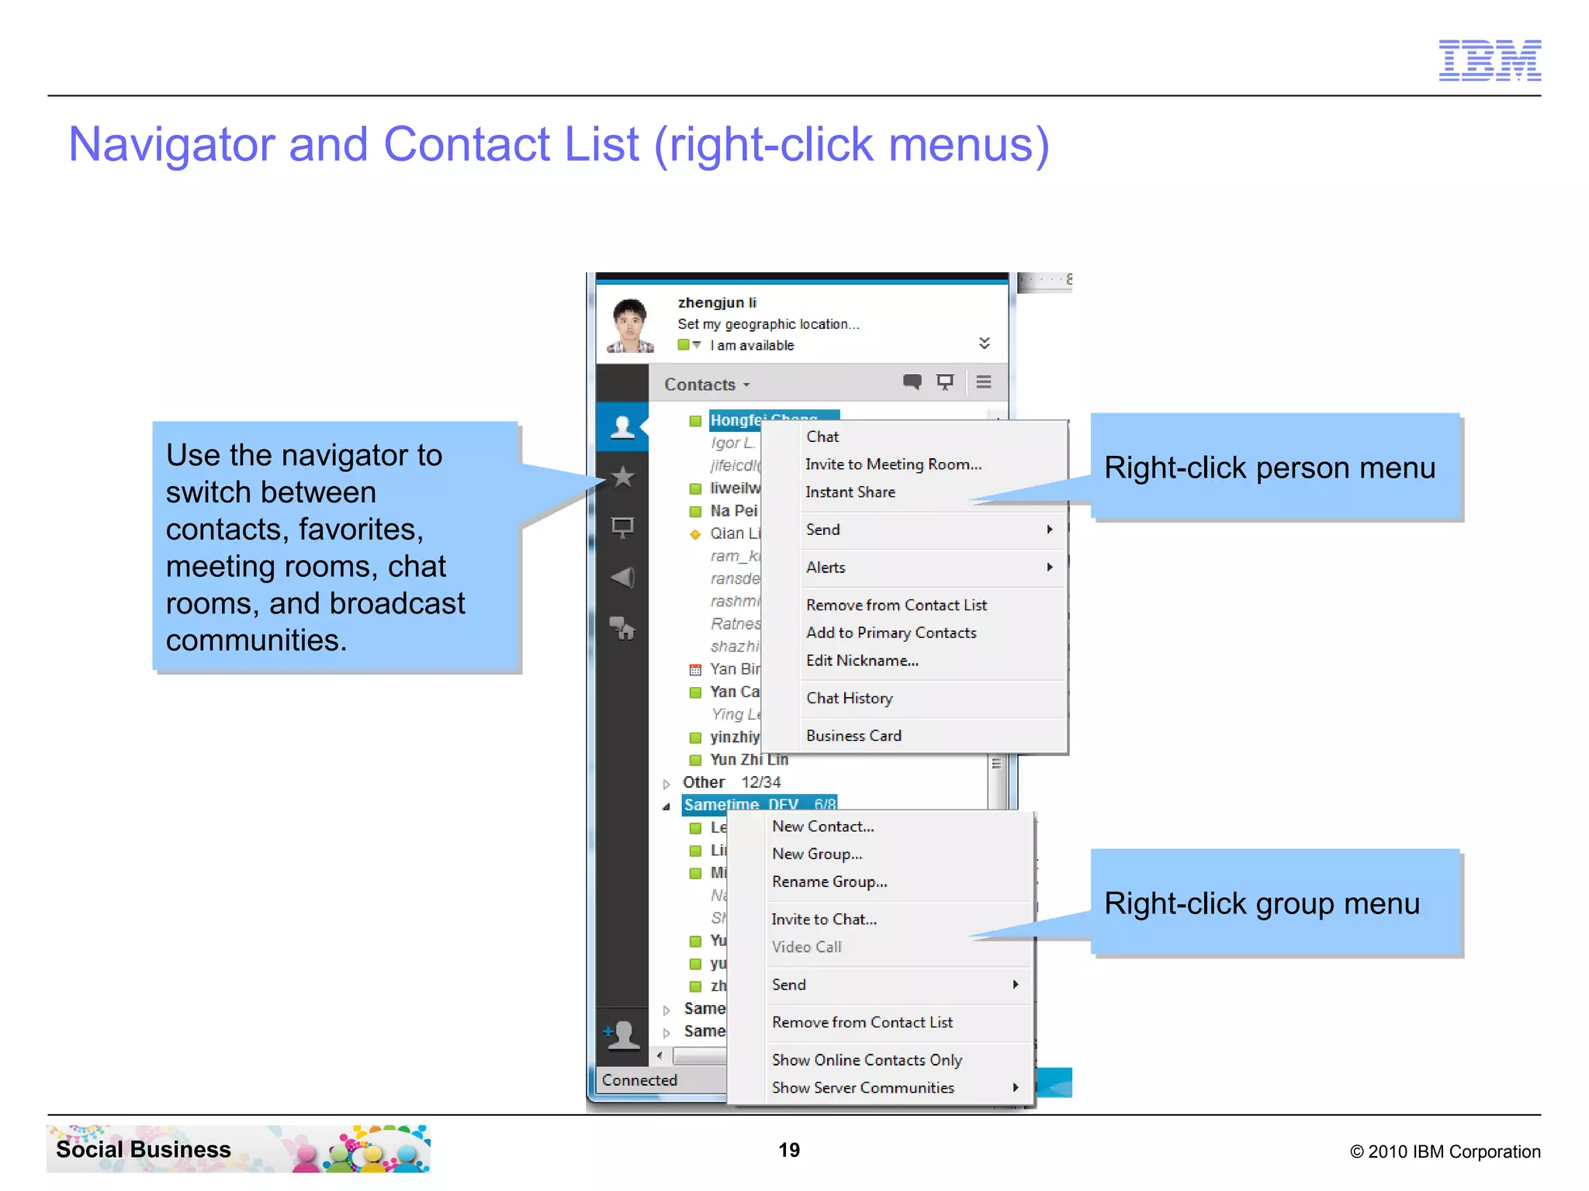Click the add contact icon at the navigator's foot
Viewport: 1589px width, 1191px height.
(x=622, y=1034)
